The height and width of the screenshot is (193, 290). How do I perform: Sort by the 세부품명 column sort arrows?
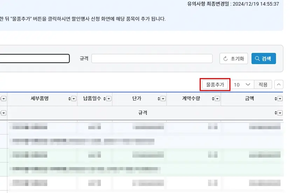pyautogui.click(x=69, y=99)
